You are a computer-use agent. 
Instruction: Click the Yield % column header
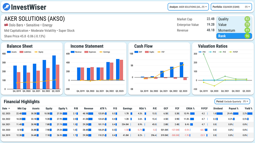tap(248, 109)
